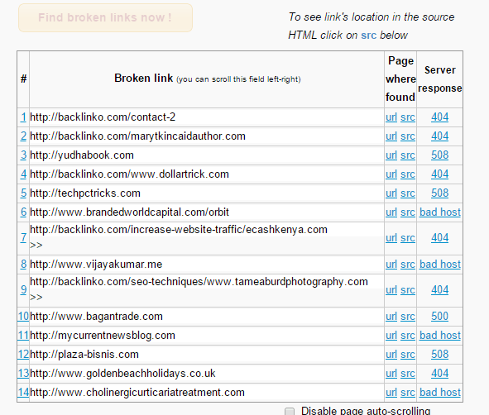489x415 pixels.
Task: Open bad host response for mycurrentnewsblog.com
Action: click(x=439, y=336)
